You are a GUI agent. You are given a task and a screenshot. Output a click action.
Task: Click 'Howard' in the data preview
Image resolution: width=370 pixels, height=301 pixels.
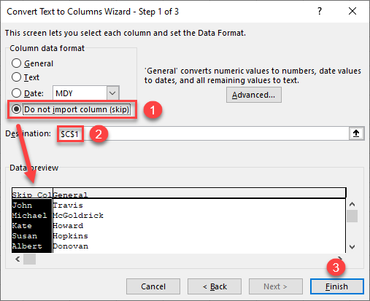[68, 226]
